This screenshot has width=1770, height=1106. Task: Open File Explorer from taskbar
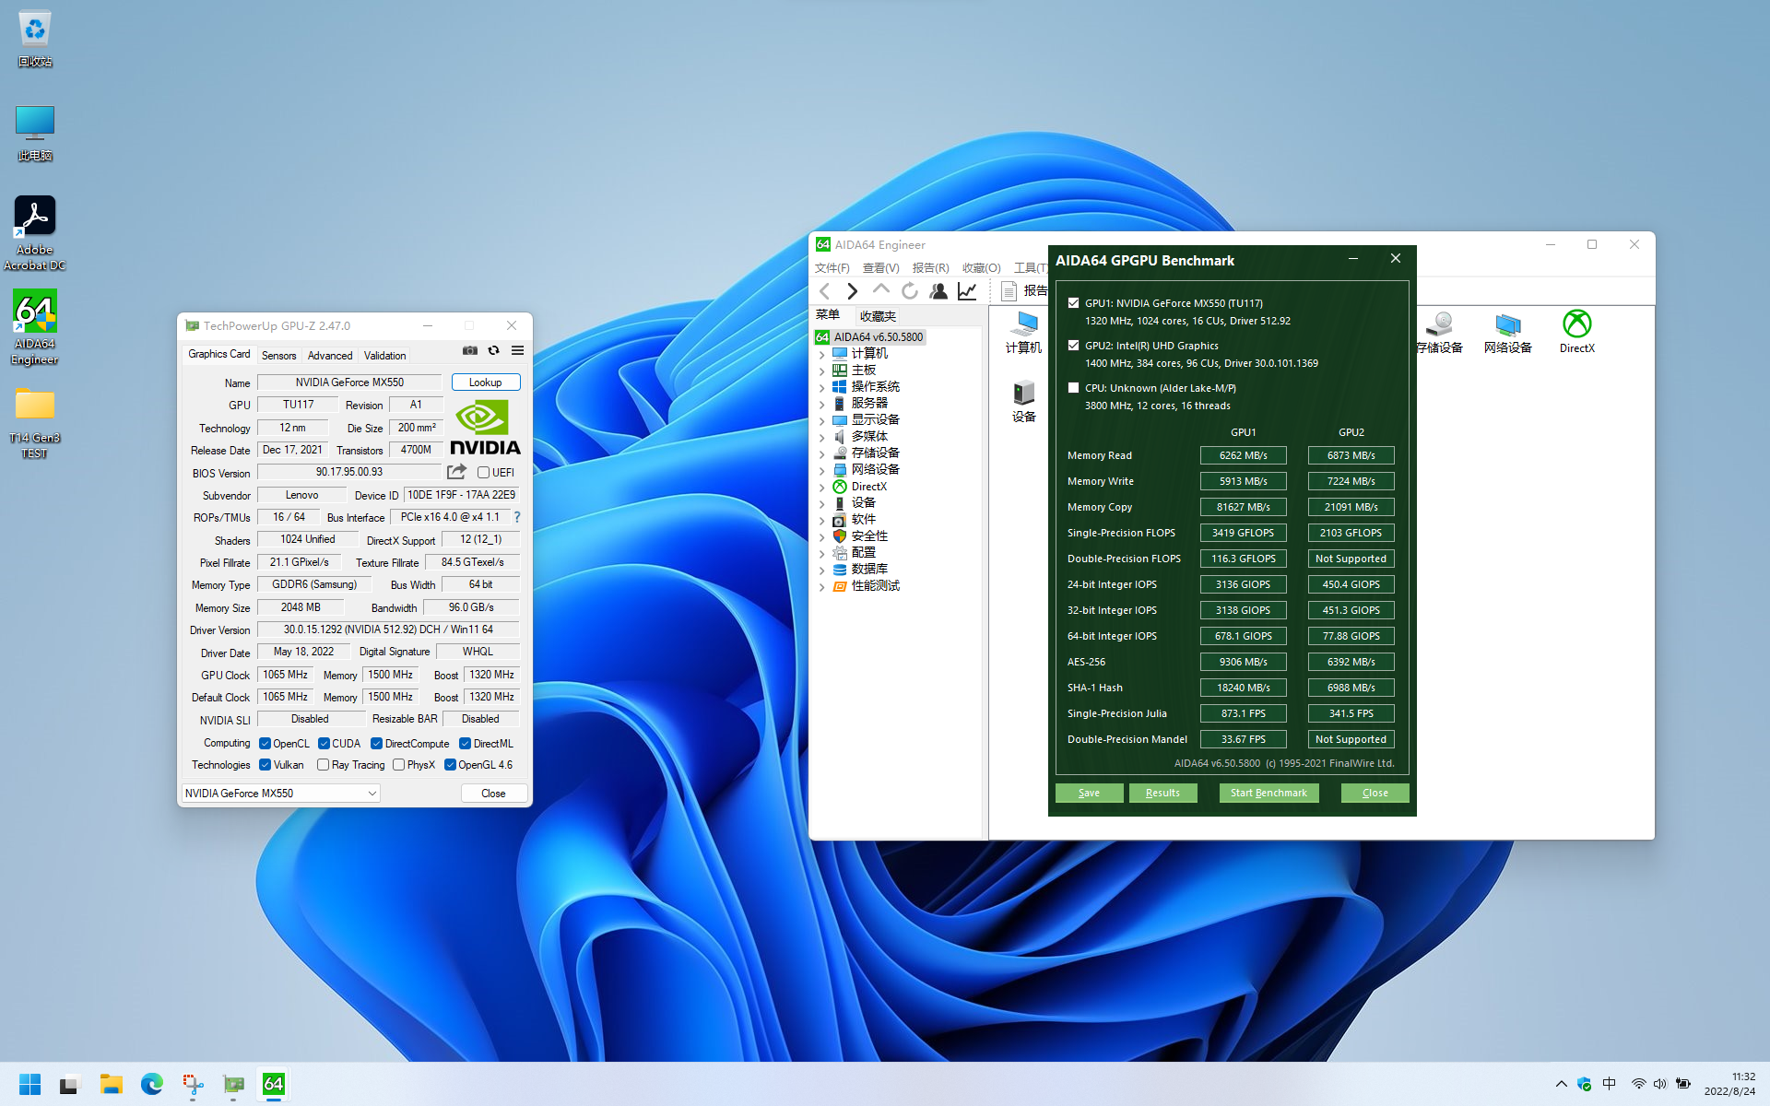pos(112,1084)
